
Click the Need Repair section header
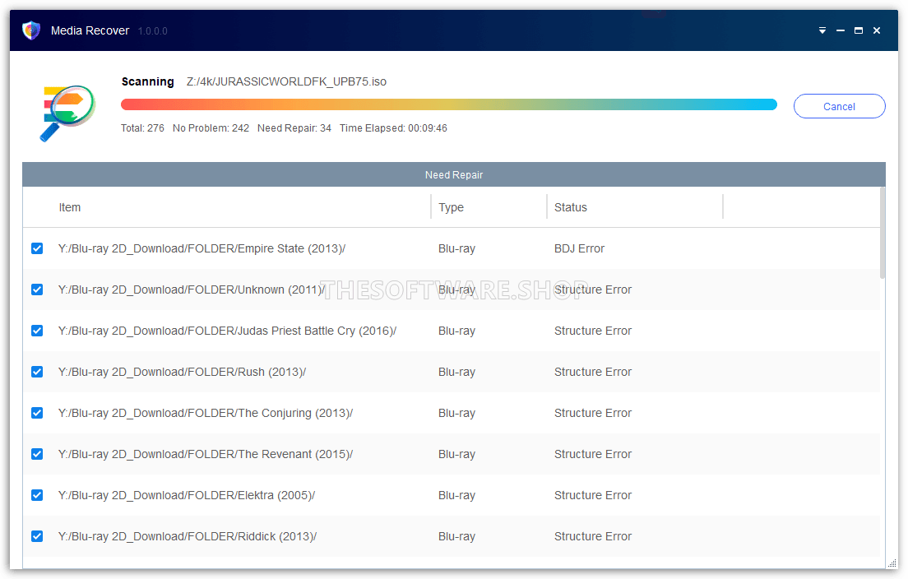coord(454,174)
